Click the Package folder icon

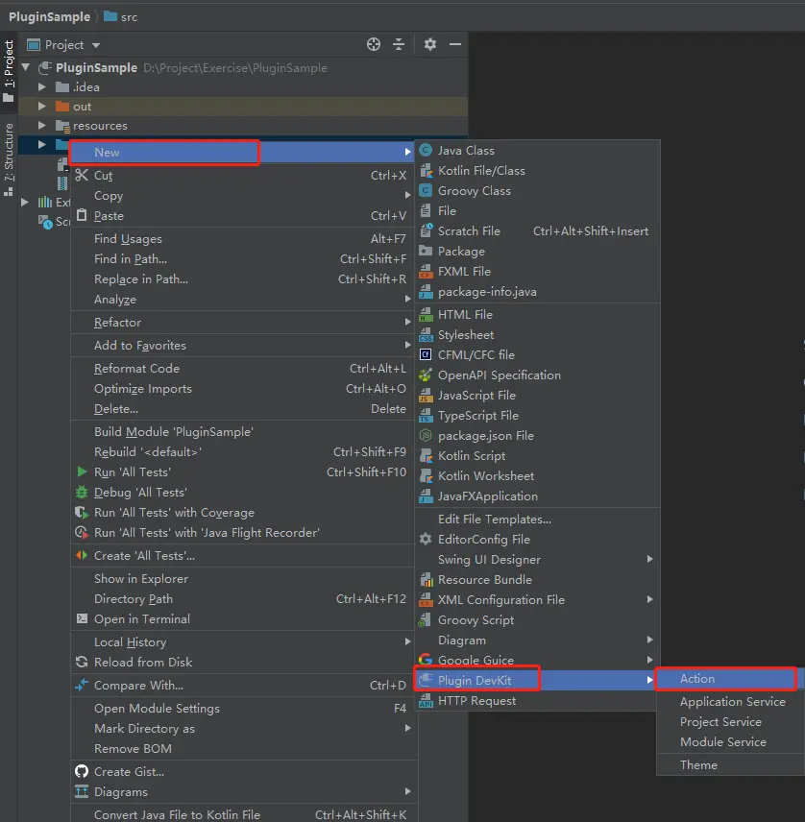(426, 251)
